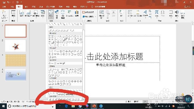The image size is (194, 109).
Task: Switch to the Design (设计) tab
Action: (x=26, y=7)
